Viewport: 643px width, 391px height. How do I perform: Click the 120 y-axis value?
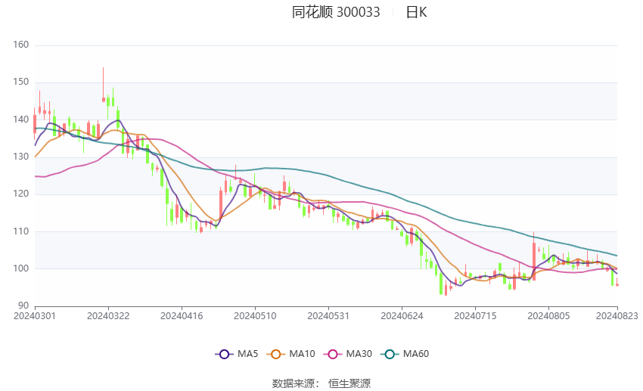click(x=21, y=194)
